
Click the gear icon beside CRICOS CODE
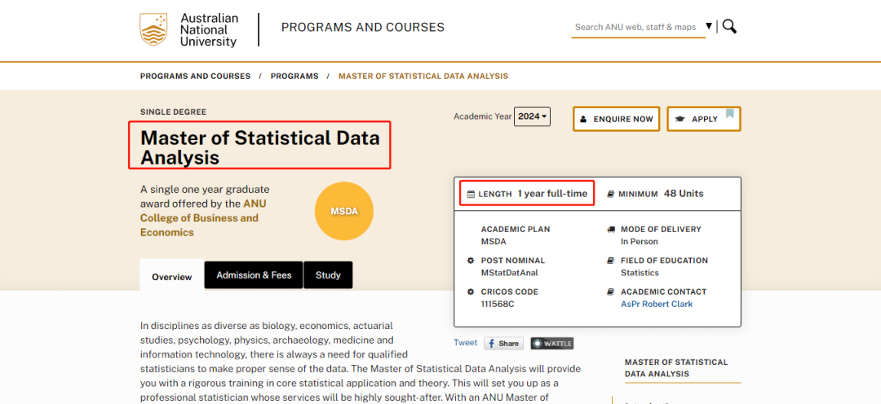(471, 292)
